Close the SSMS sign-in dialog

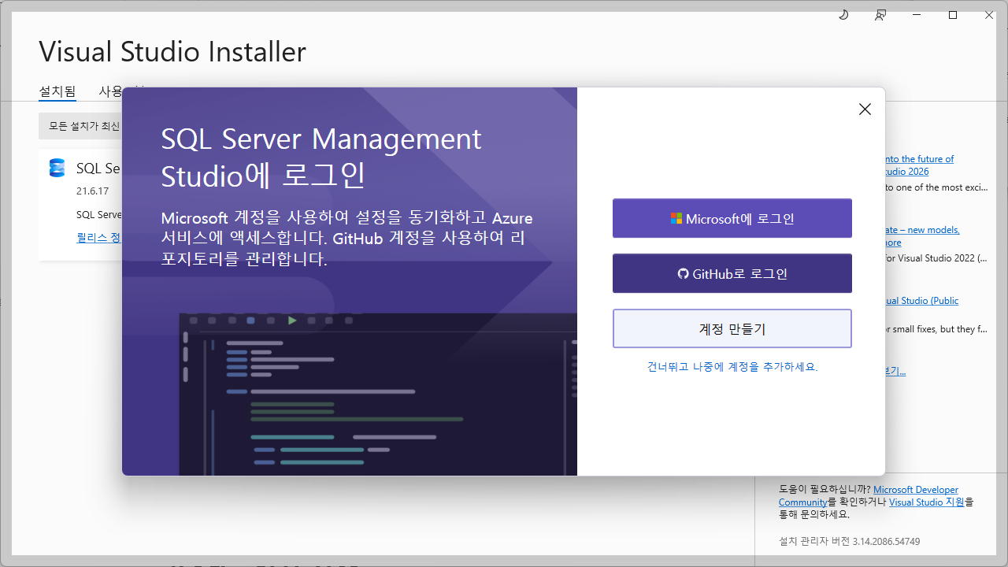pyautogui.click(x=865, y=109)
